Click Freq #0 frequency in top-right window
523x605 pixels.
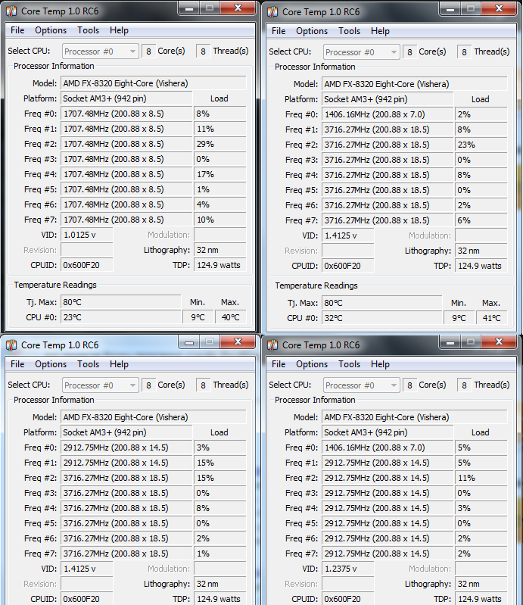[388, 114]
